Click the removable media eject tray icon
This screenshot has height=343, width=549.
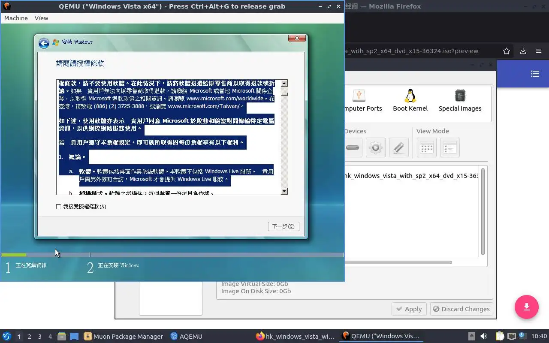(471, 336)
